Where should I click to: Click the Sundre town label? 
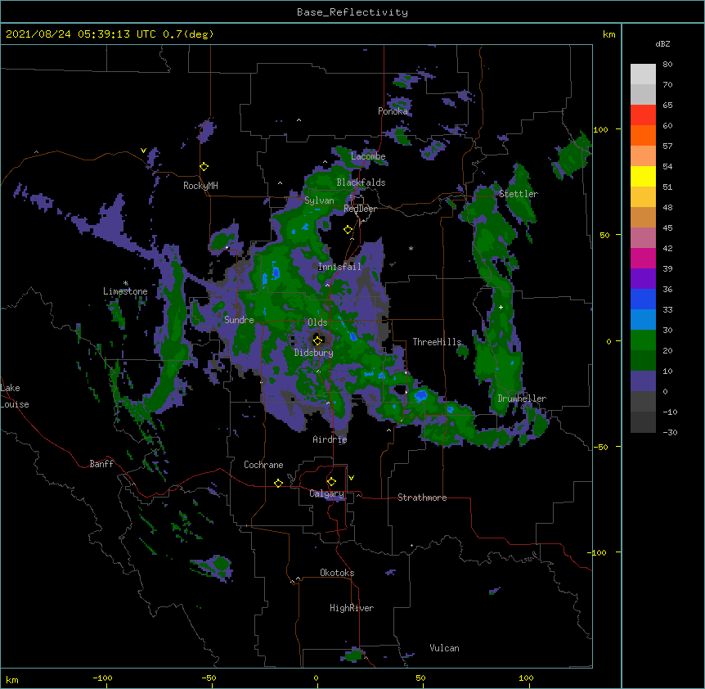click(x=239, y=320)
